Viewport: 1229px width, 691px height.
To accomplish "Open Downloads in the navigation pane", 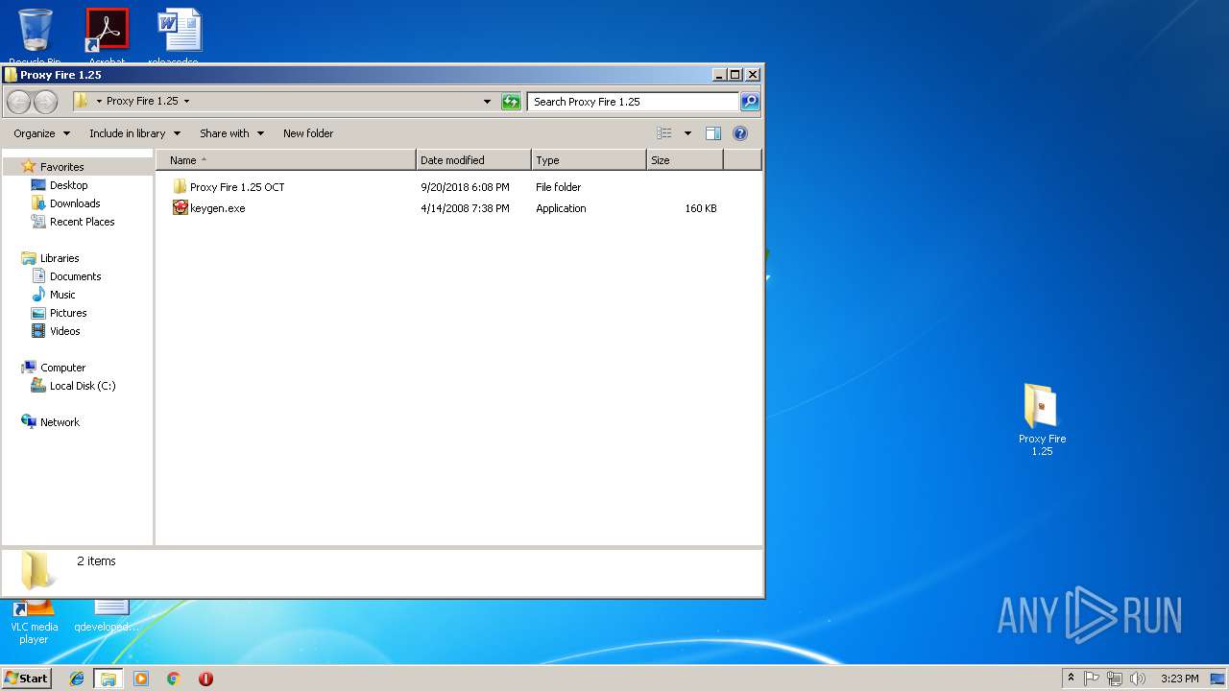I will [75, 203].
